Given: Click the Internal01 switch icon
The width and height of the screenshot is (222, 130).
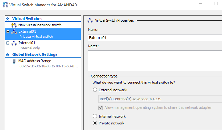Looking at the screenshot, I should tap(14, 43).
